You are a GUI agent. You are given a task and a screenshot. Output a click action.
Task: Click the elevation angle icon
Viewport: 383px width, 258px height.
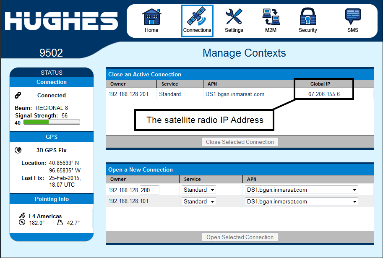(60, 223)
